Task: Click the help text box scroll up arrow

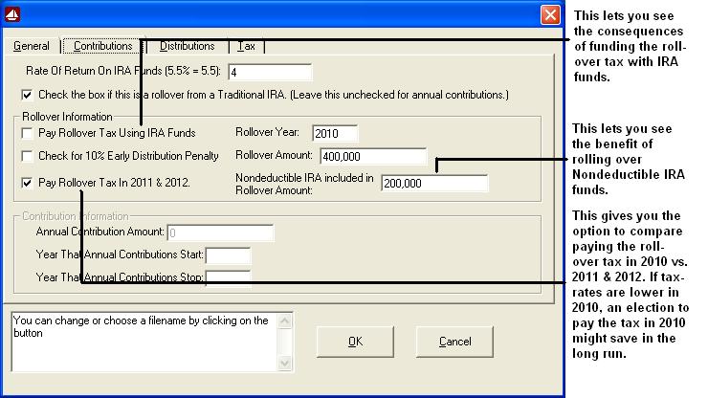Action: point(284,321)
